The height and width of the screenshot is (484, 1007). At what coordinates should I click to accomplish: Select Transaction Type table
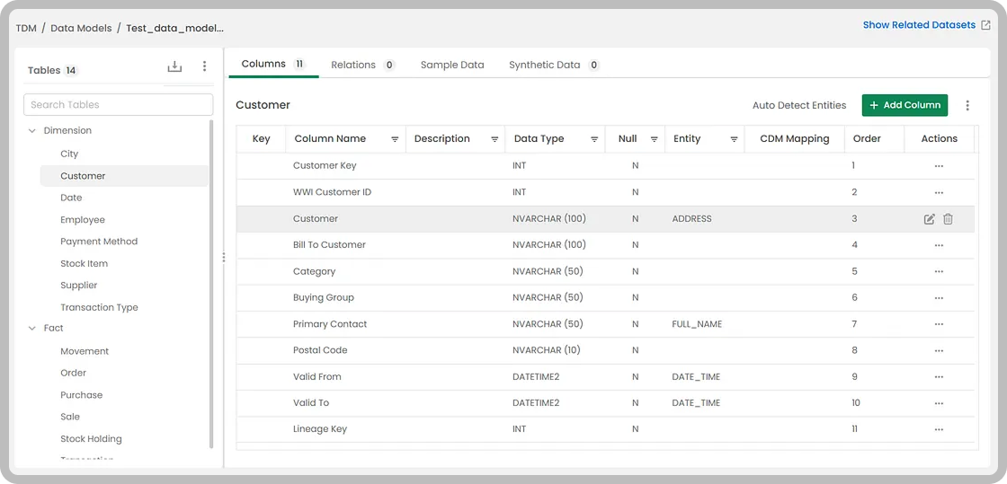pos(99,308)
